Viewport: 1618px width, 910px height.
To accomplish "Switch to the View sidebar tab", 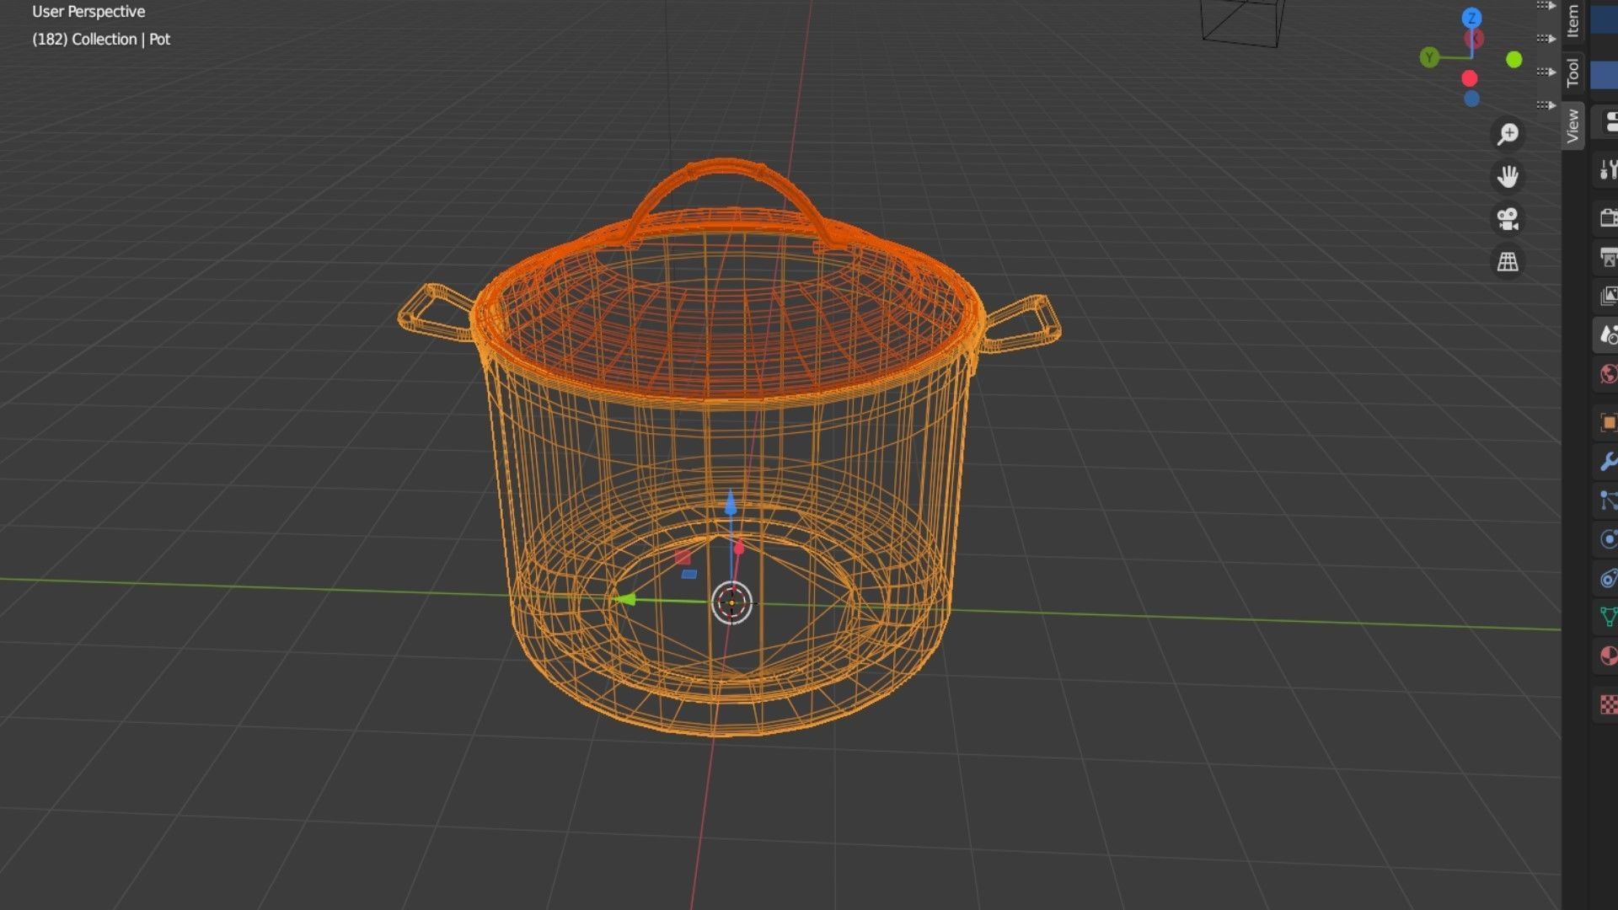I will [x=1572, y=126].
